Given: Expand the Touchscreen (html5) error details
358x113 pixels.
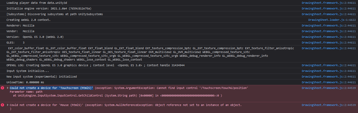Looking at the screenshot, I should pos(8,88).
